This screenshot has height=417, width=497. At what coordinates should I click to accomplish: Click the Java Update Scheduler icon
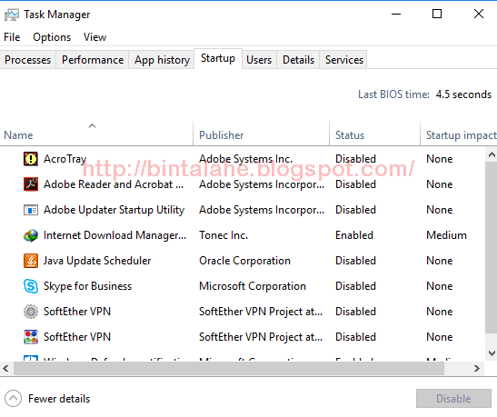31,261
